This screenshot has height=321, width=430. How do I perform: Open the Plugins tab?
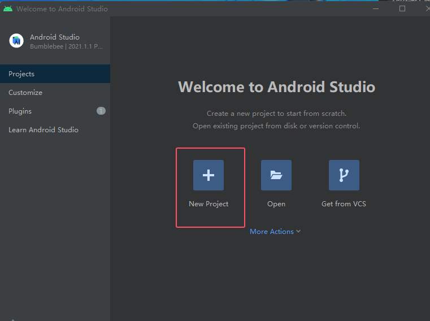pos(55,111)
